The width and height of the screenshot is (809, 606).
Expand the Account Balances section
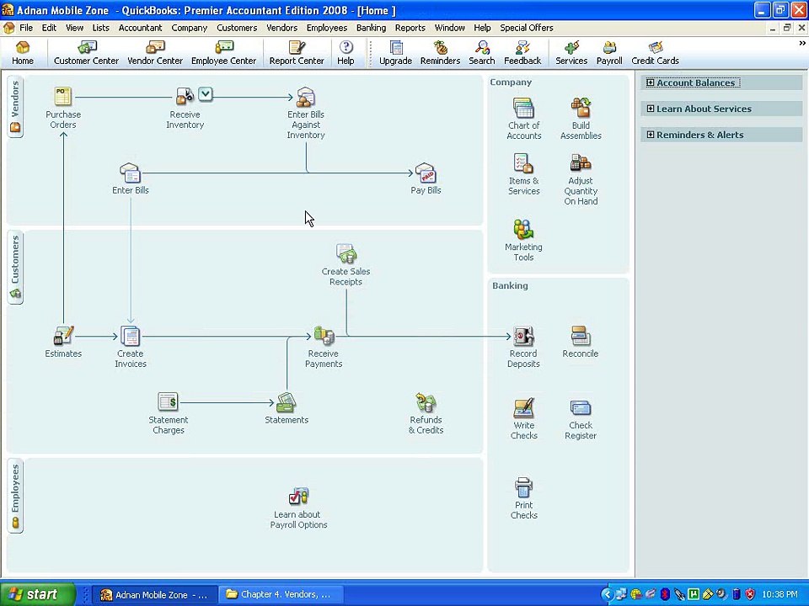(650, 82)
